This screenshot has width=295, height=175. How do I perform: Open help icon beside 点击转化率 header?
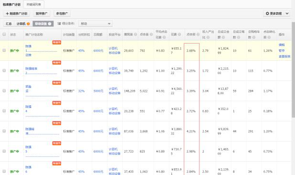[x=269, y=37]
